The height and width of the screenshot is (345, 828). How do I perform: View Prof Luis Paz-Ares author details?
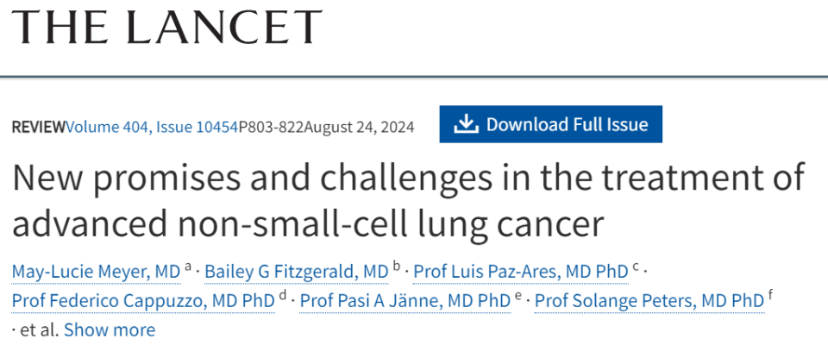coord(521,273)
